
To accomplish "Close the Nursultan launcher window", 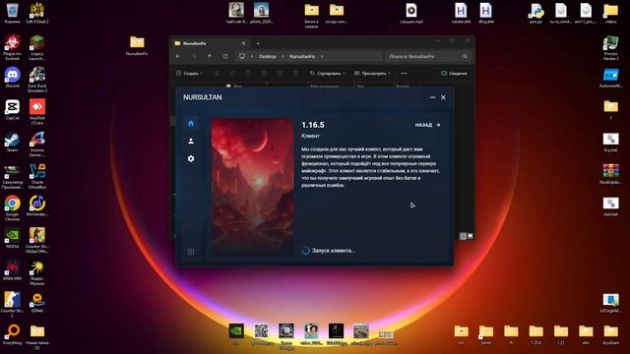I will coord(443,97).
